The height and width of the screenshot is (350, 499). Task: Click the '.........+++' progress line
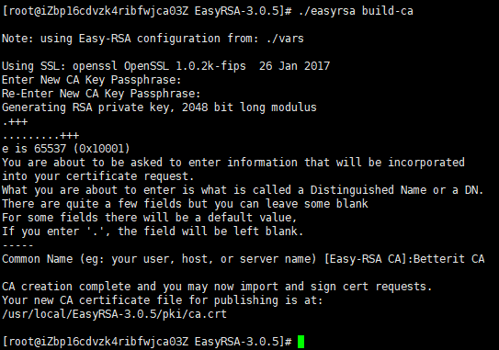click(x=40, y=136)
